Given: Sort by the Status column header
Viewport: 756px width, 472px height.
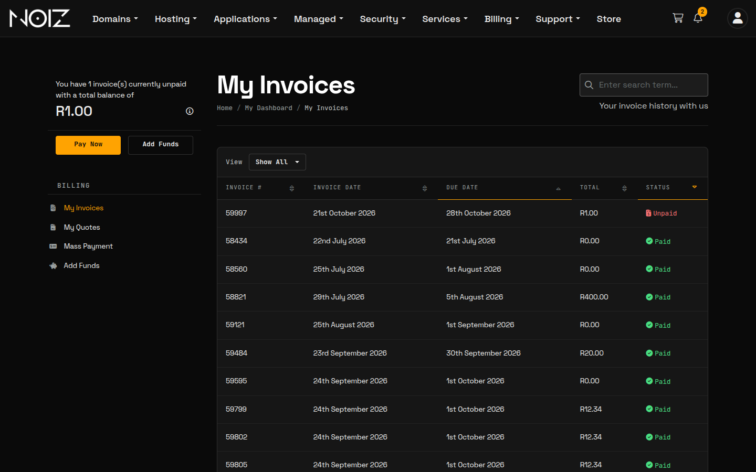Looking at the screenshot, I should click(673, 188).
